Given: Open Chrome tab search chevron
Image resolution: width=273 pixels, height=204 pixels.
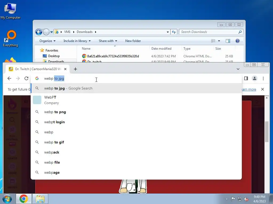Looking at the screenshot, I should click(x=238, y=69).
